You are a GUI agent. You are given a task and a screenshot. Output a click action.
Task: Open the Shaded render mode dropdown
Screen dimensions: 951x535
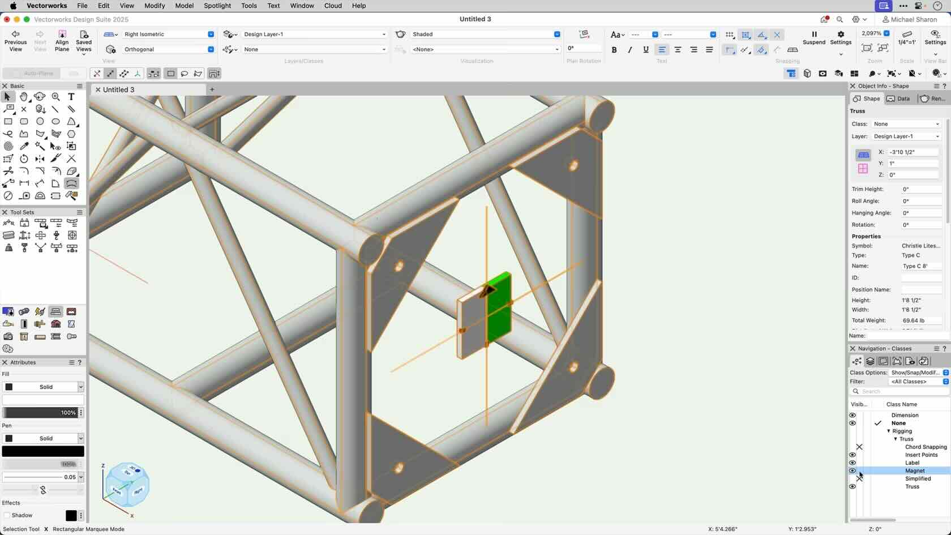(485, 34)
